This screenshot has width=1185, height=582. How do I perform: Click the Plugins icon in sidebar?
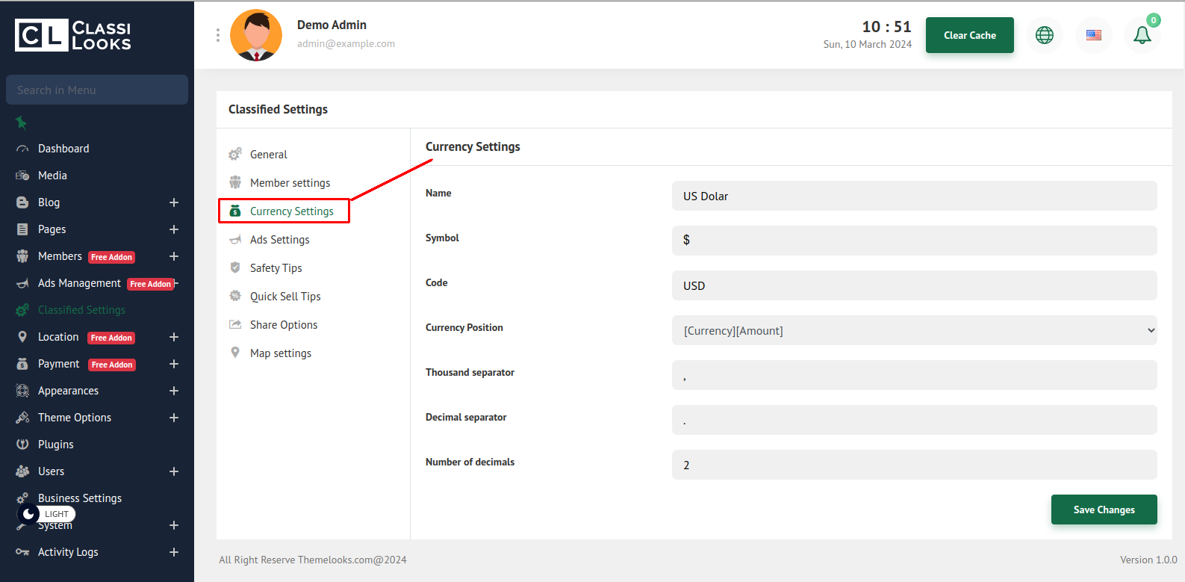(x=22, y=445)
